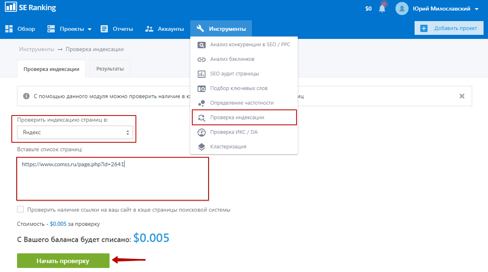The width and height of the screenshot is (488, 272).
Task: Click the Кластеризация layers icon
Action: pyautogui.click(x=202, y=147)
